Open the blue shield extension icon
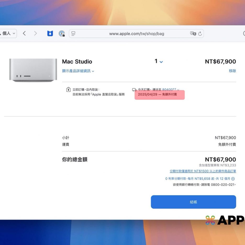245x245 pixels. (50, 34)
